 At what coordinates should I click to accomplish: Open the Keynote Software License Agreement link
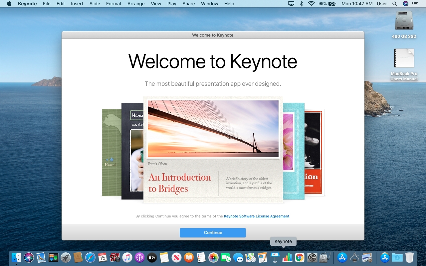(257, 216)
